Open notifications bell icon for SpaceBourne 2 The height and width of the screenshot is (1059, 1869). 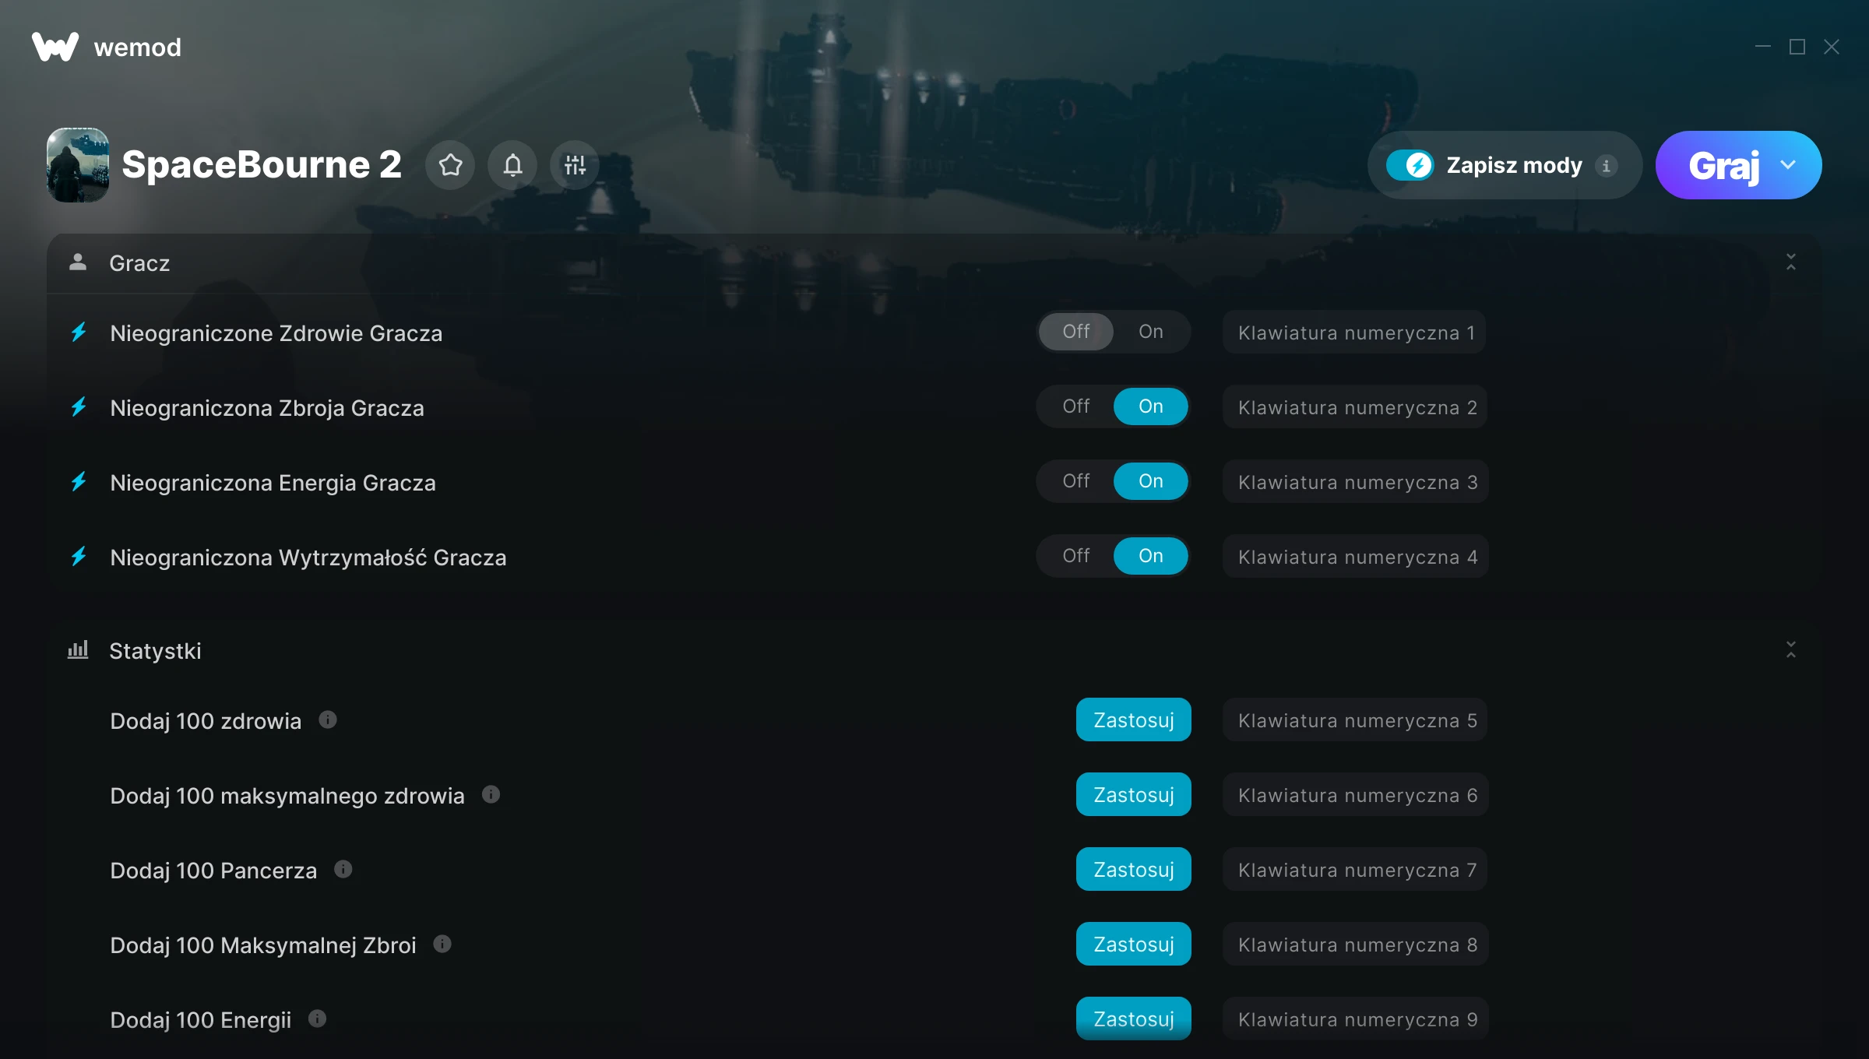pos(512,165)
